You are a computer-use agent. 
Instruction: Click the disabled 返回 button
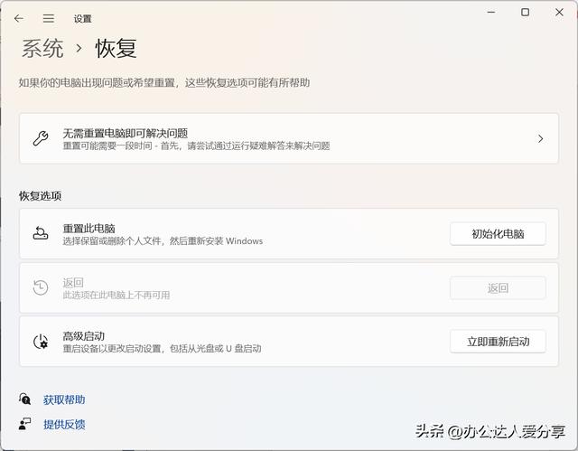point(498,287)
